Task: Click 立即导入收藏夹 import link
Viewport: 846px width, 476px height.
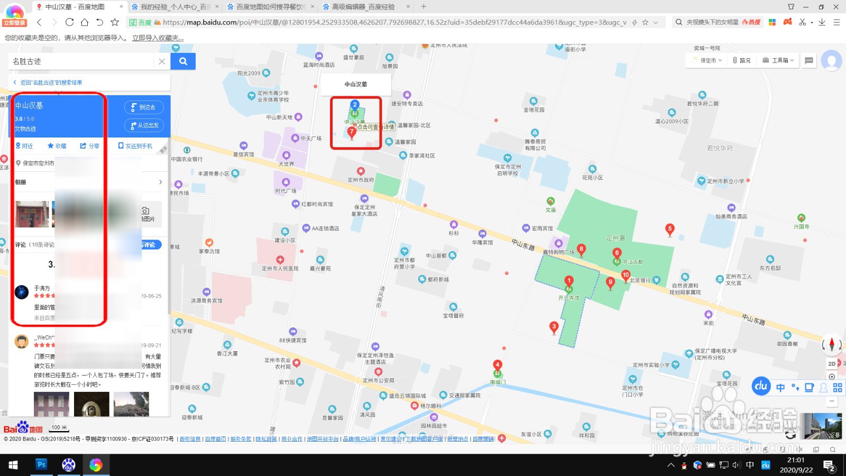Action: (x=158, y=38)
